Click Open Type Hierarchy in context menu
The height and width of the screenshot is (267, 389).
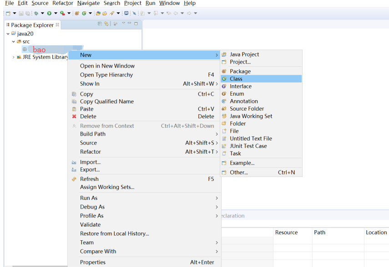click(x=144, y=75)
